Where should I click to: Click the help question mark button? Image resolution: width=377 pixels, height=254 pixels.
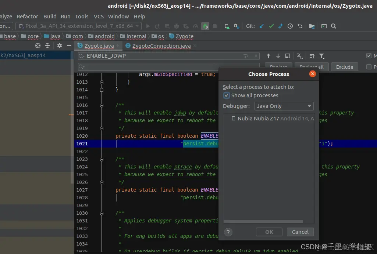click(x=228, y=232)
